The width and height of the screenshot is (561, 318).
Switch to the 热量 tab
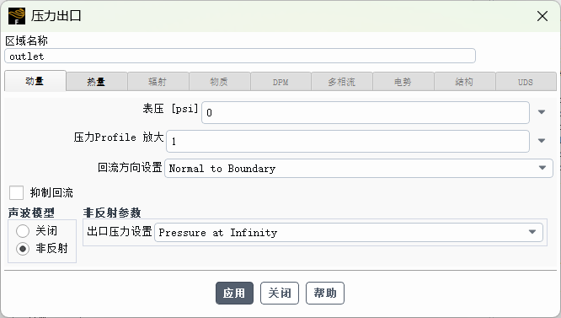pyautogui.click(x=97, y=82)
